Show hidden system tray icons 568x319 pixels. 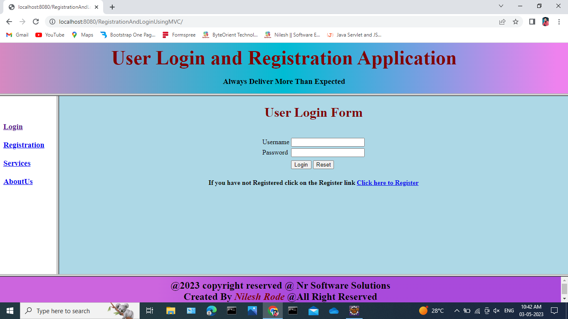click(457, 311)
